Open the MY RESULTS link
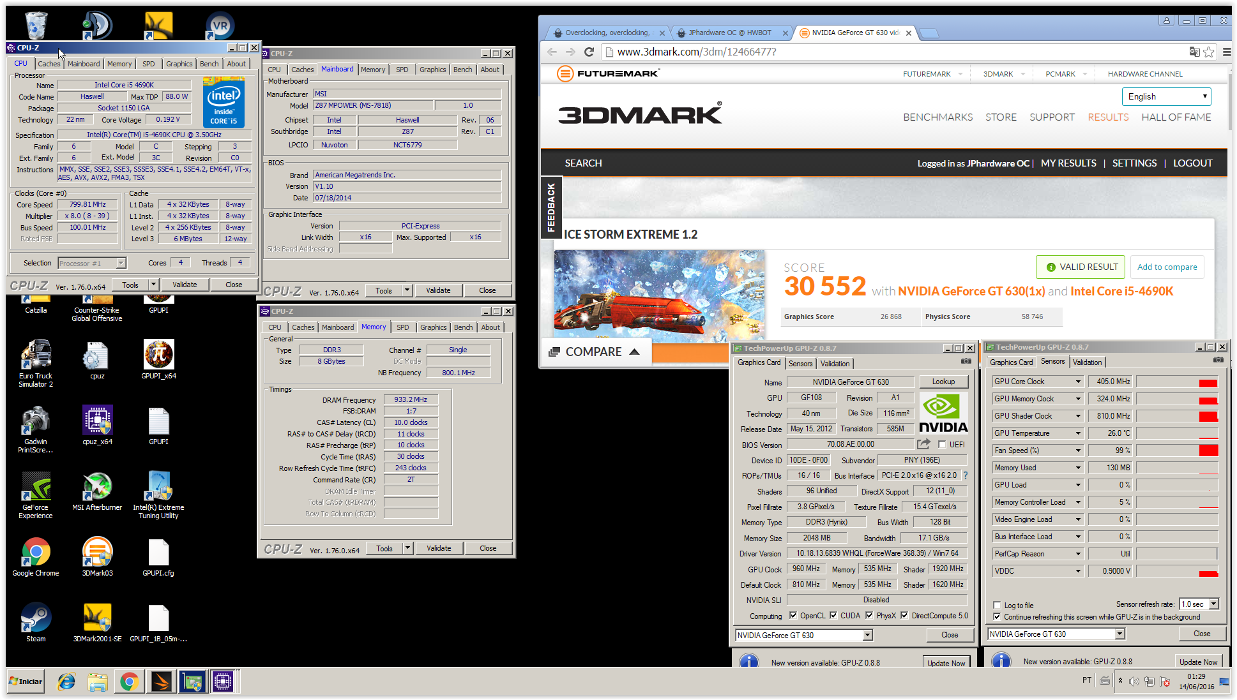 (x=1068, y=163)
